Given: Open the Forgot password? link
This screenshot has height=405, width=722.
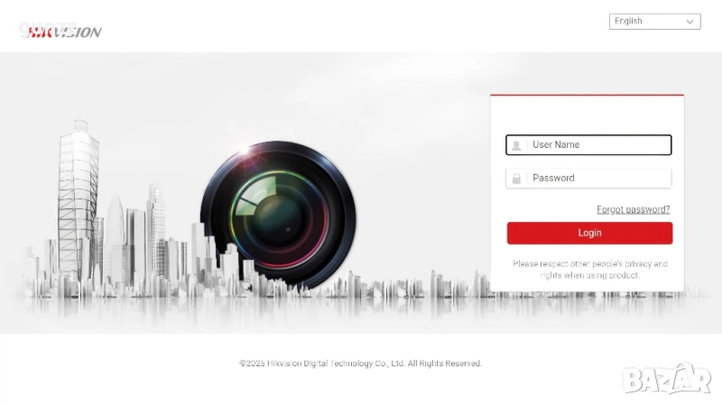Looking at the screenshot, I should coord(634,209).
